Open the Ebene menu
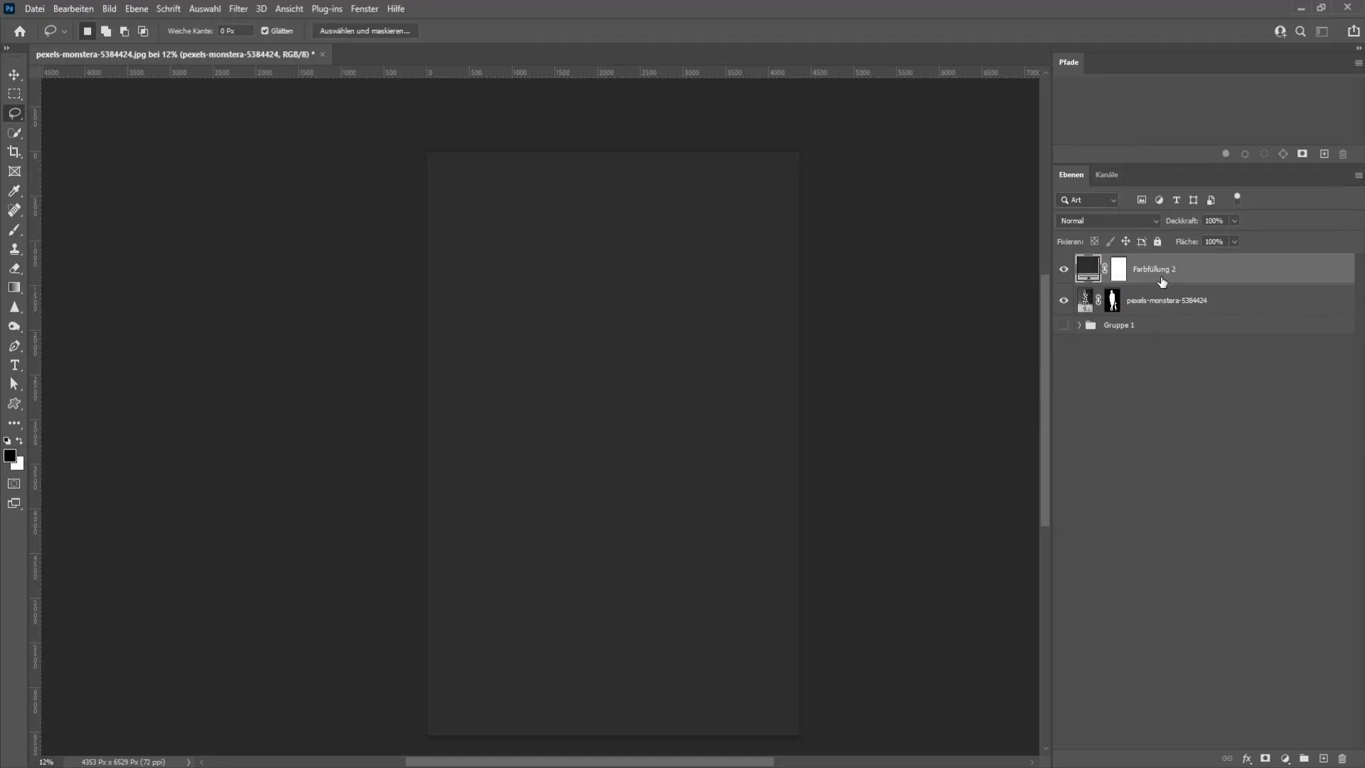 [x=135, y=9]
